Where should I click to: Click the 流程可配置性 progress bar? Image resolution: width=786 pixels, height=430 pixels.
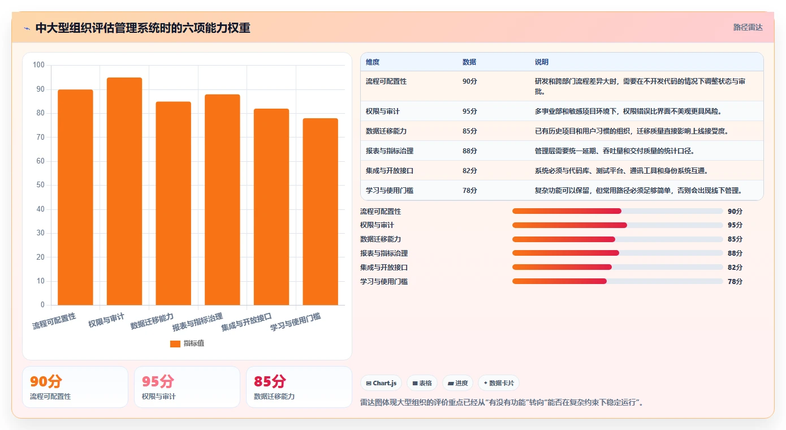click(x=617, y=211)
